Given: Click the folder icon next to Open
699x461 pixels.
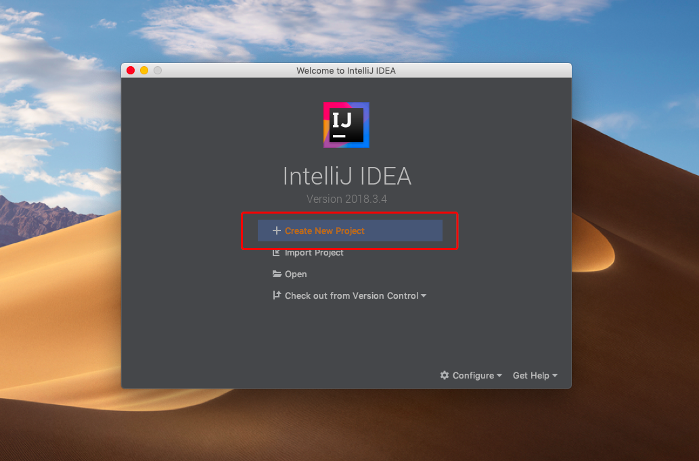Looking at the screenshot, I should (x=277, y=274).
